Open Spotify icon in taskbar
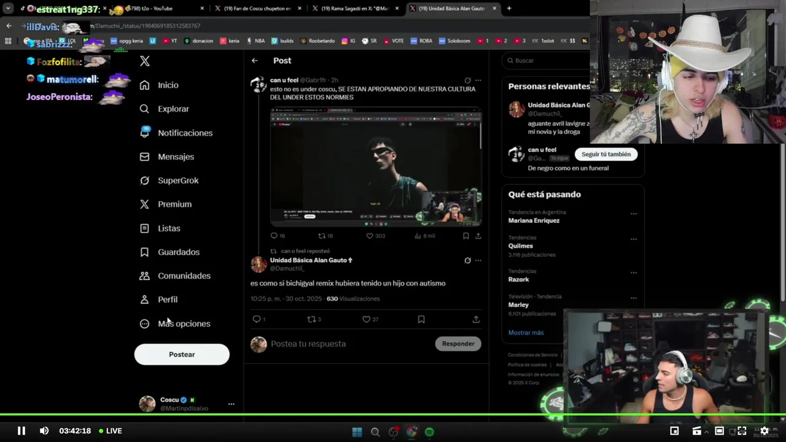 pyautogui.click(x=429, y=432)
